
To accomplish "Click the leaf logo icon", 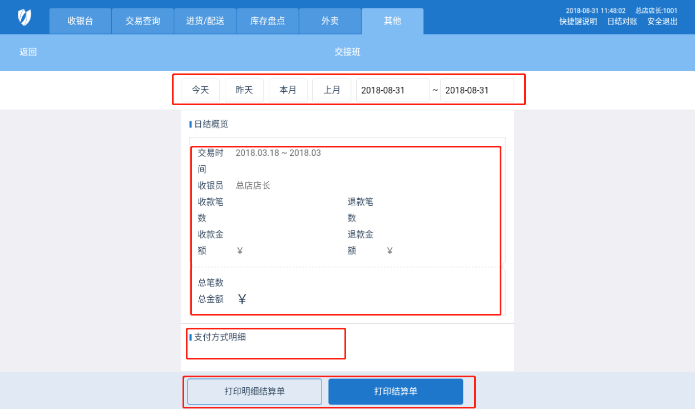I will point(24,18).
